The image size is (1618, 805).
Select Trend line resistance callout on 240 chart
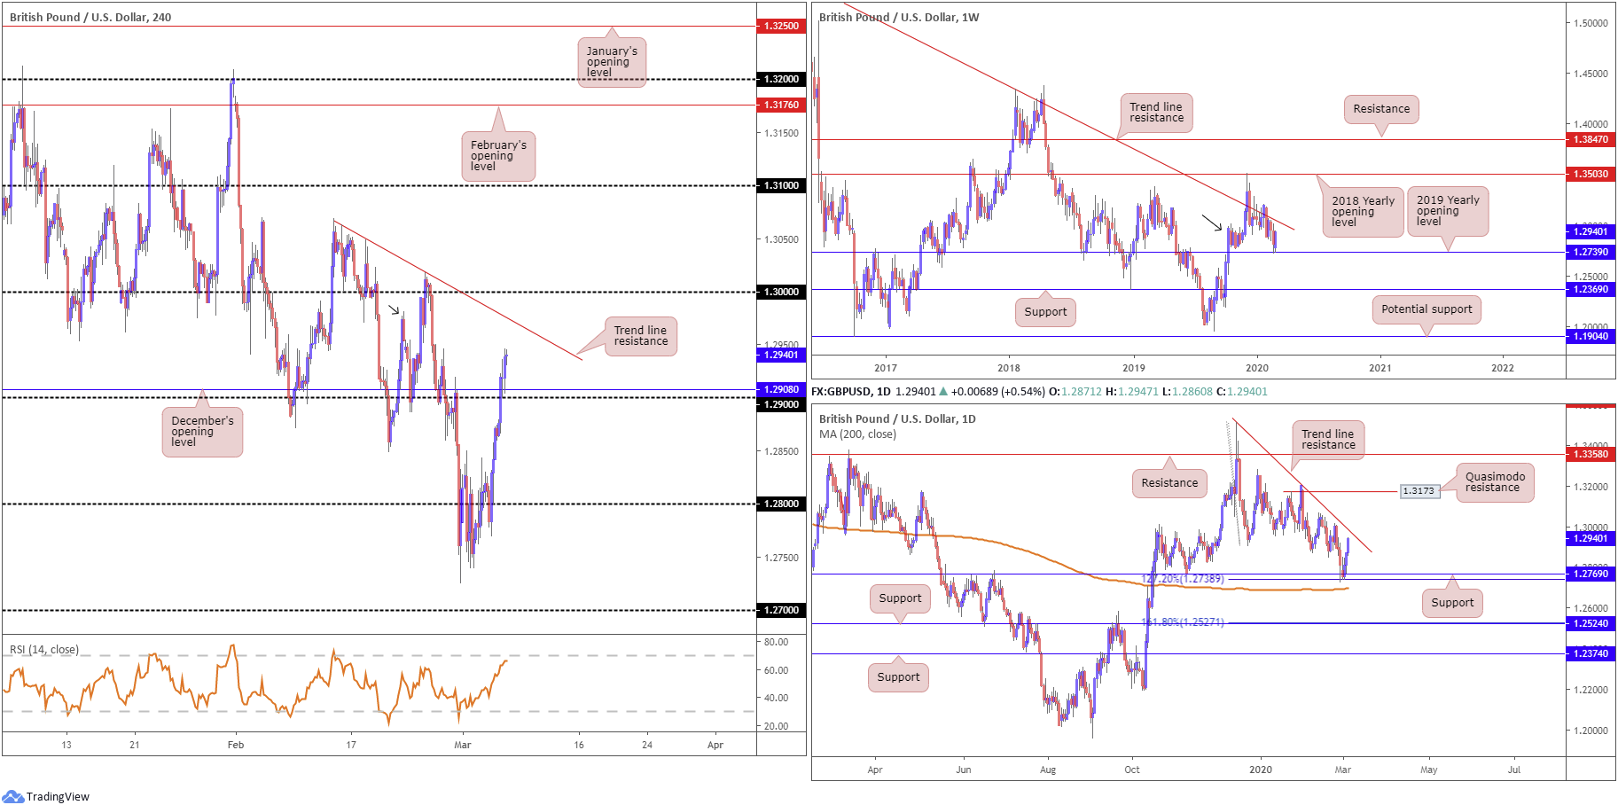(641, 336)
